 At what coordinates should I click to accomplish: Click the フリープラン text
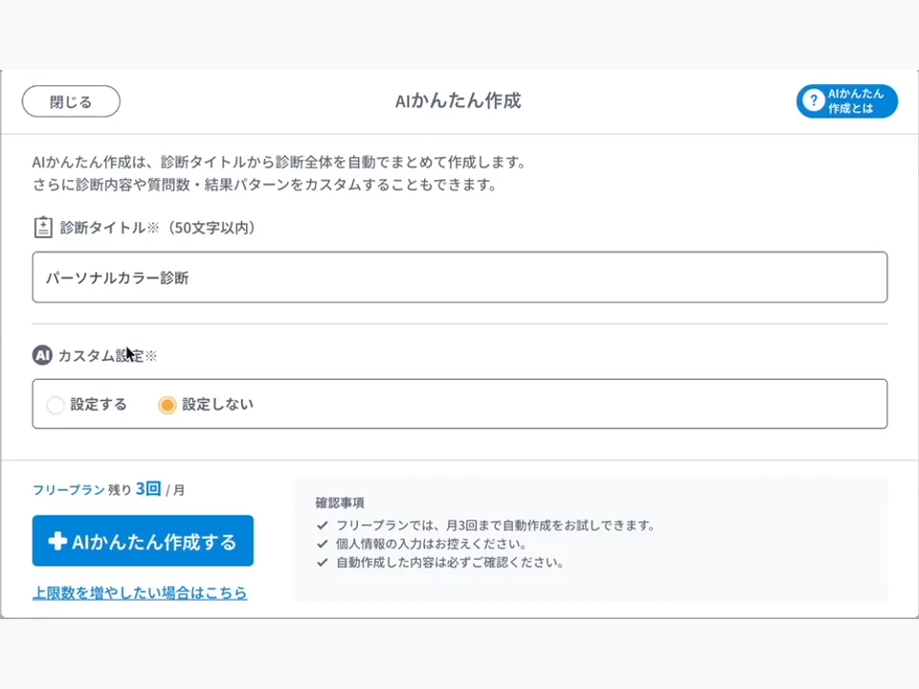(69, 490)
